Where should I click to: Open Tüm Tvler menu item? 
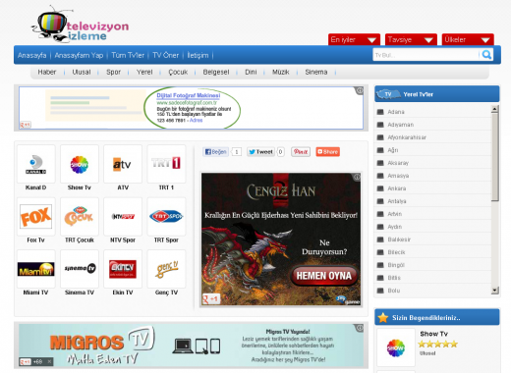click(x=128, y=55)
